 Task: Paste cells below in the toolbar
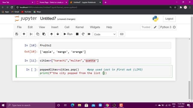(44, 34)
